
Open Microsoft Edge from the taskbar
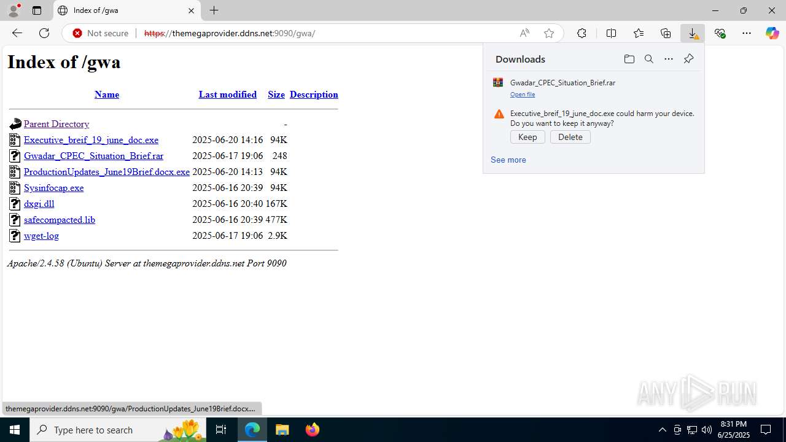tap(252, 430)
